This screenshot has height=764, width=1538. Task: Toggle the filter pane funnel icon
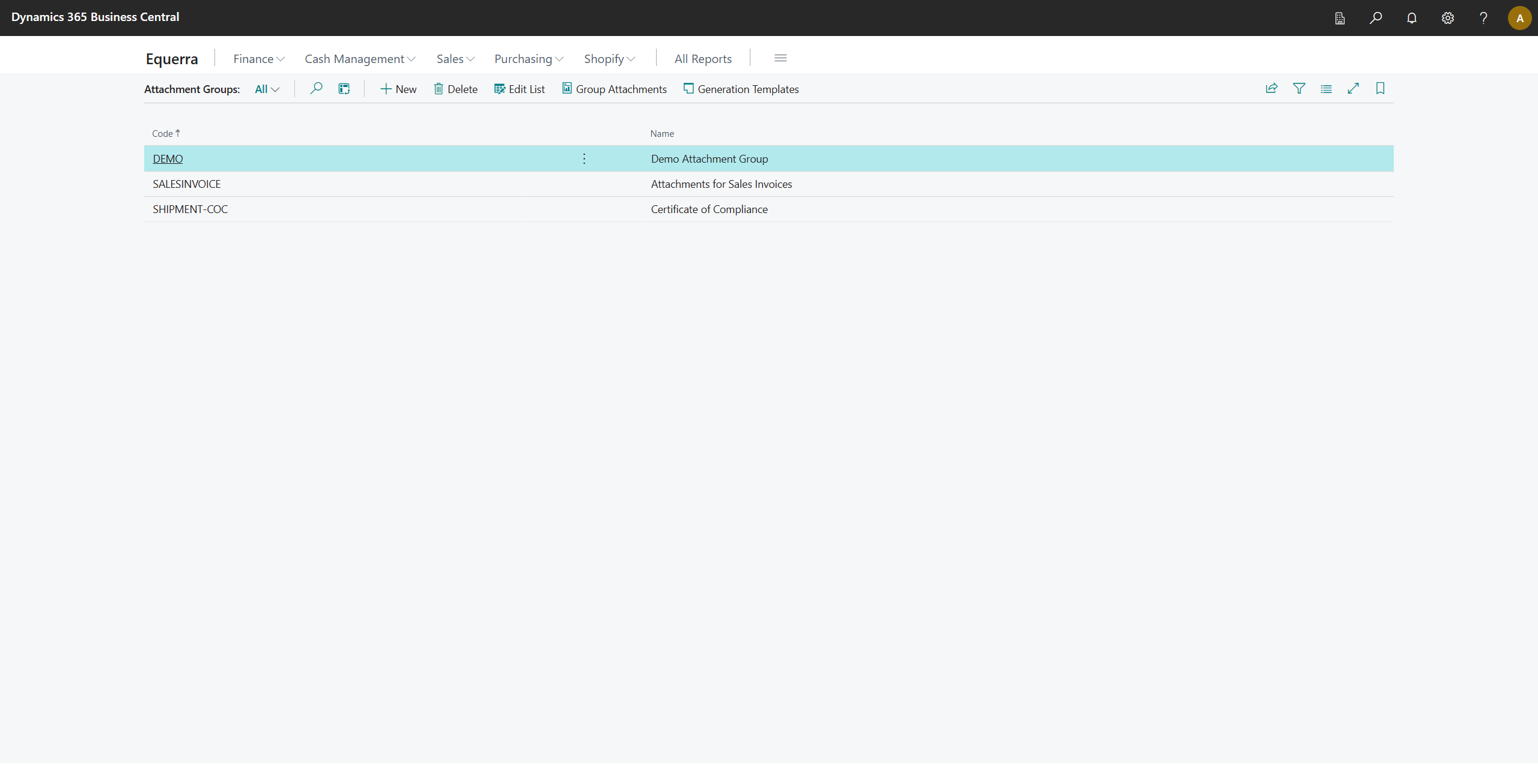pos(1299,89)
